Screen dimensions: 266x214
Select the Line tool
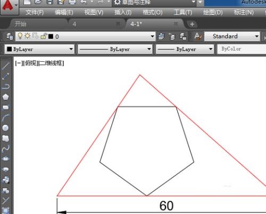(x=5, y=66)
